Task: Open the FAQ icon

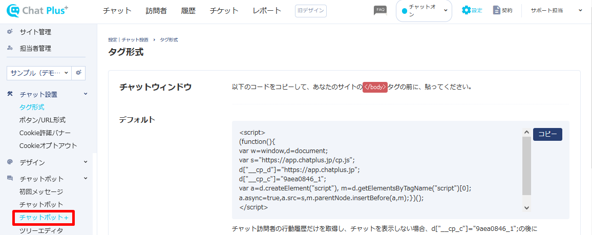Action: pyautogui.click(x=380, y=11)
